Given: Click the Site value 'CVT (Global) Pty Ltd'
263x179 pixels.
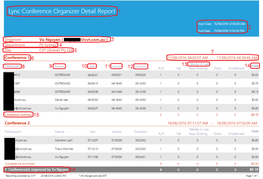Looking at the screenshot, I should pyautogui.click(x=56, y=50).
